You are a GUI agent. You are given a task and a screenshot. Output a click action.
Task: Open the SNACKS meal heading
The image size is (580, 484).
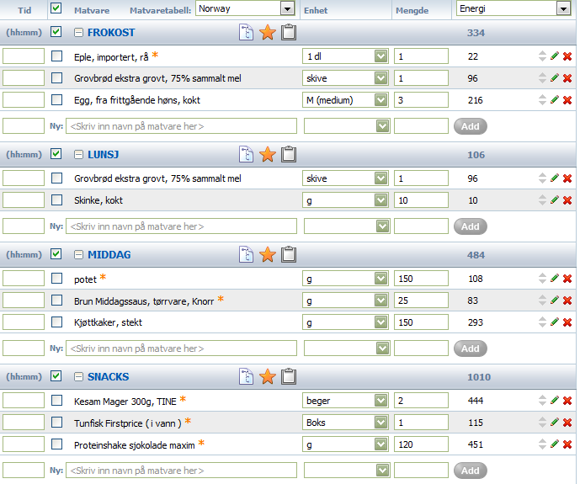coord(109,377)
